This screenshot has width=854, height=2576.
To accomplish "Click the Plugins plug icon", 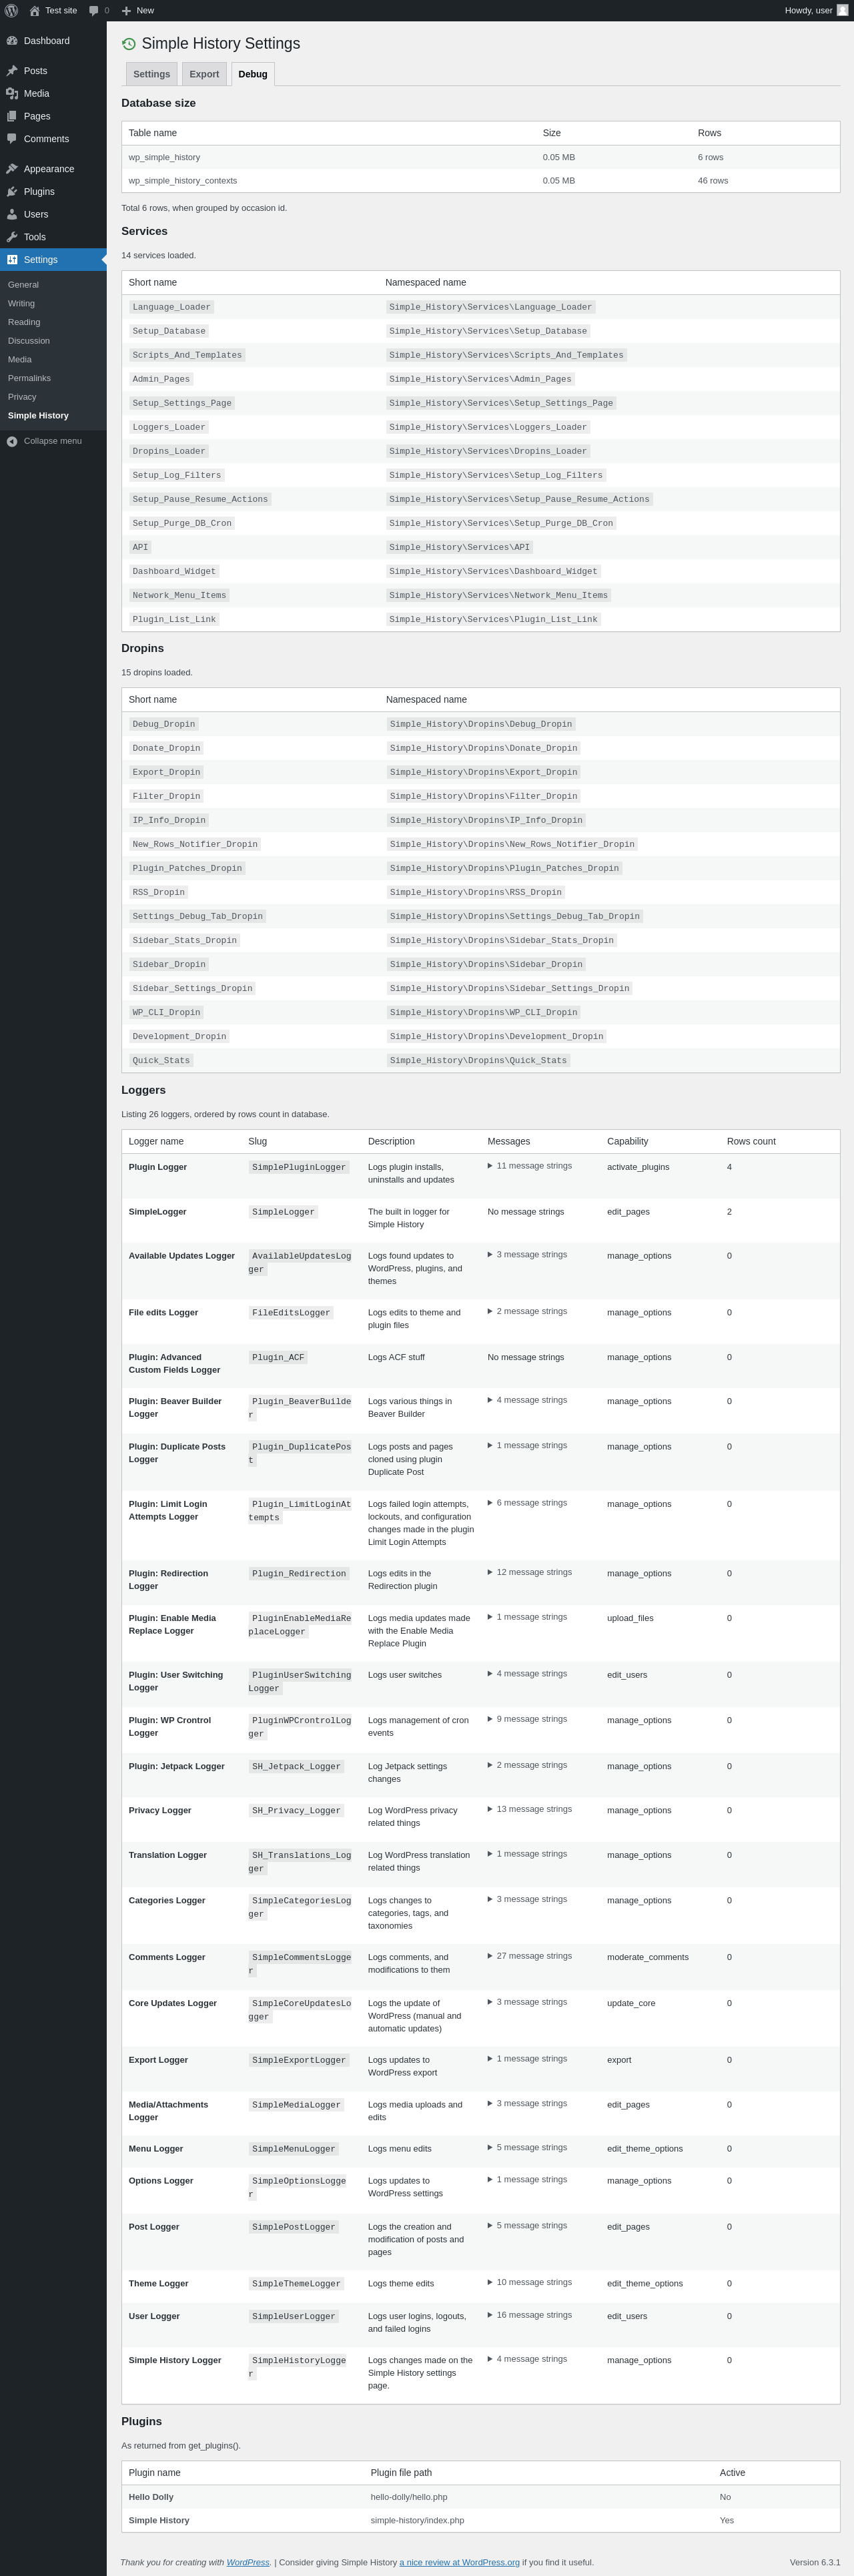I will (x=12, y=192).
